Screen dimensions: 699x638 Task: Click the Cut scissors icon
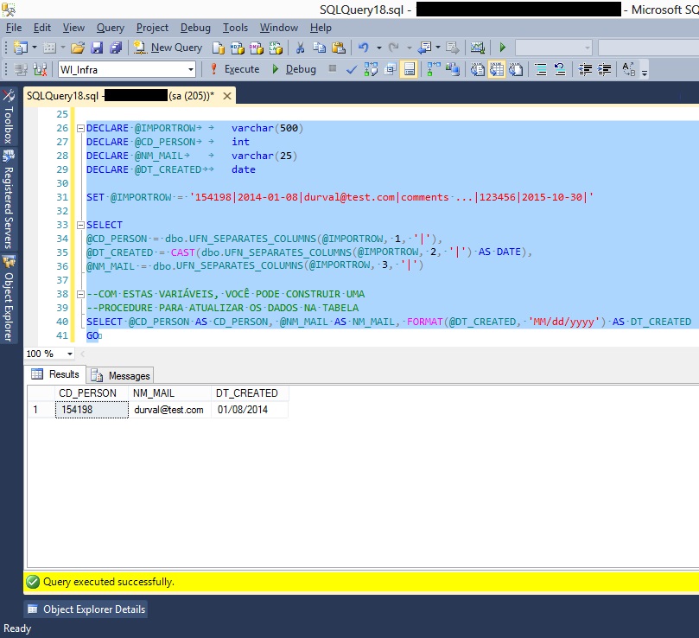[x=300, y=48]
